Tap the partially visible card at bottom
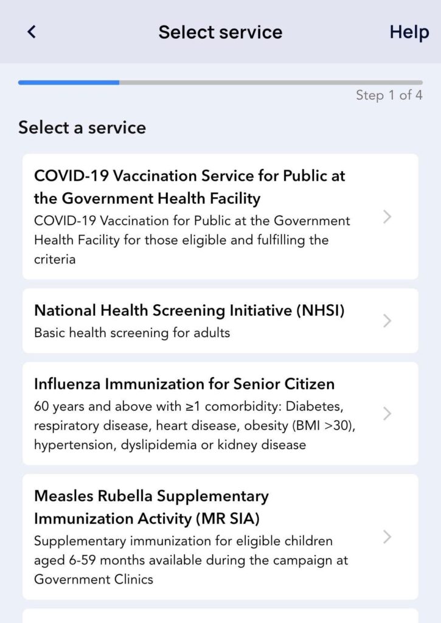This screenshot has width=441, height=623. pos(220,616)
